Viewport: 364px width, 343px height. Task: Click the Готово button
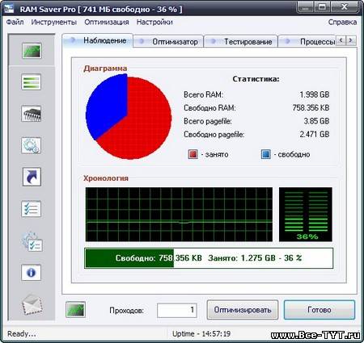tap(320, 310)
